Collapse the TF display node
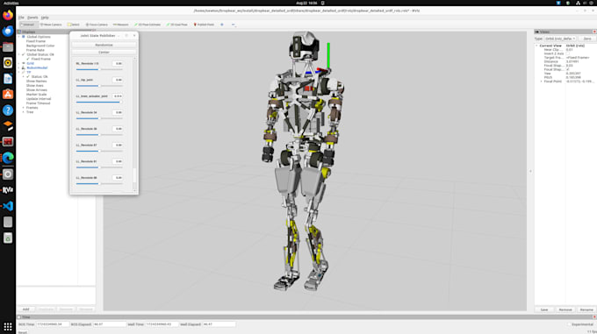 point(19,72)
